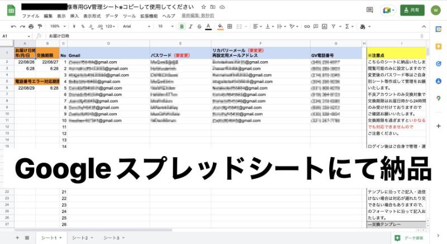Open the ヘルプ menu
Viewport: 447px width, 244px height.
coord(169,16)
